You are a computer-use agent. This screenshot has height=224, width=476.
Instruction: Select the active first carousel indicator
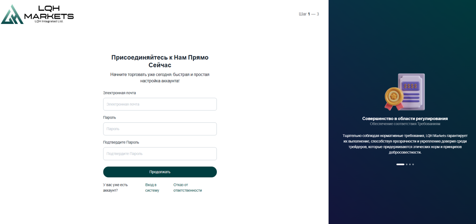pyautogui.click(x=400, y=164)
